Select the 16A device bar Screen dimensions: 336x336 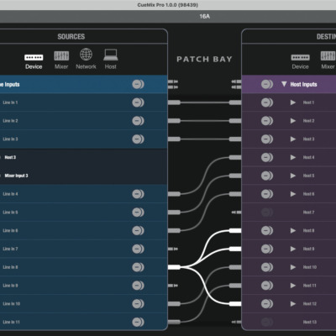(168, 17)
